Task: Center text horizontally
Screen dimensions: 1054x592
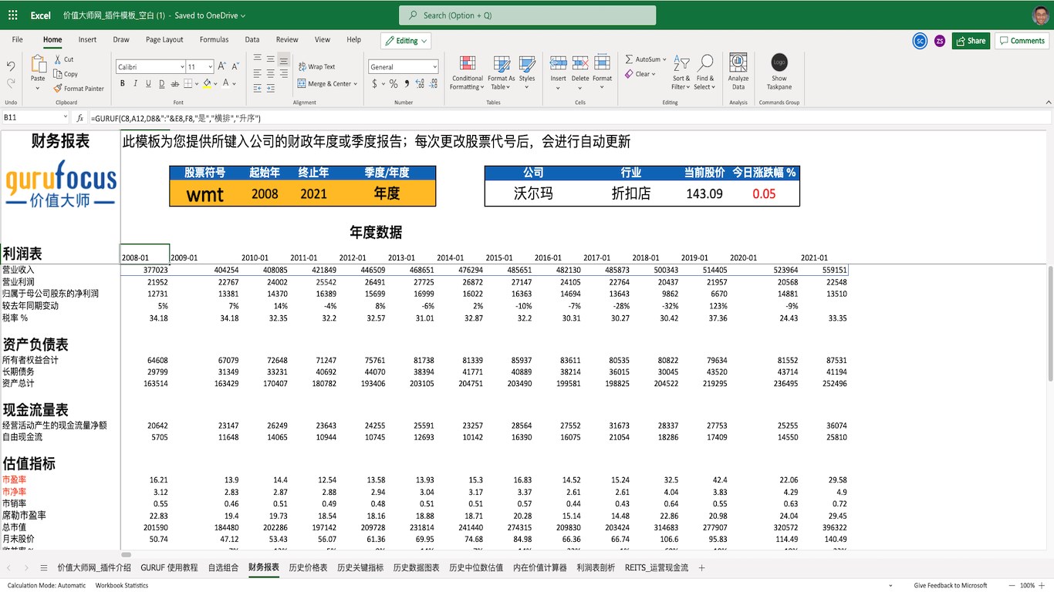Action: [x=270, y=75]
